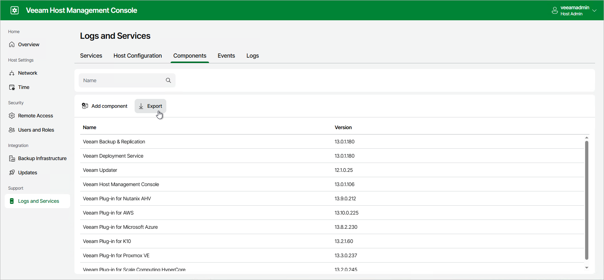Screen dimensions: 604x280
Task: Click the search magnifier icon
Action: tap(168, 80)
